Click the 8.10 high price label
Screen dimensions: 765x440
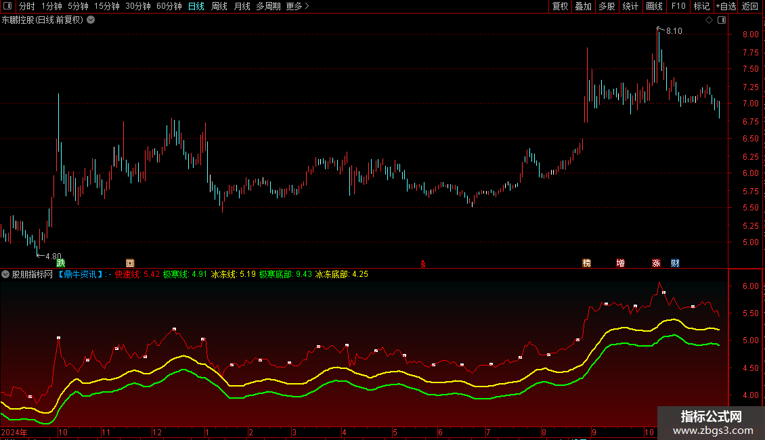coord(674,31)
